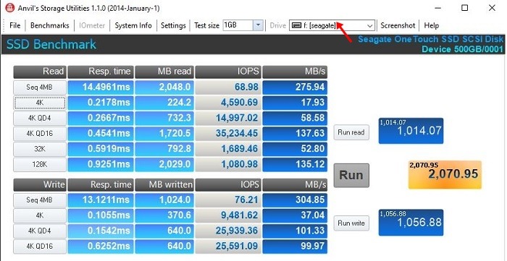Click the Read 4K QD4 test button

pyautogui.click(x=40, y=118)
